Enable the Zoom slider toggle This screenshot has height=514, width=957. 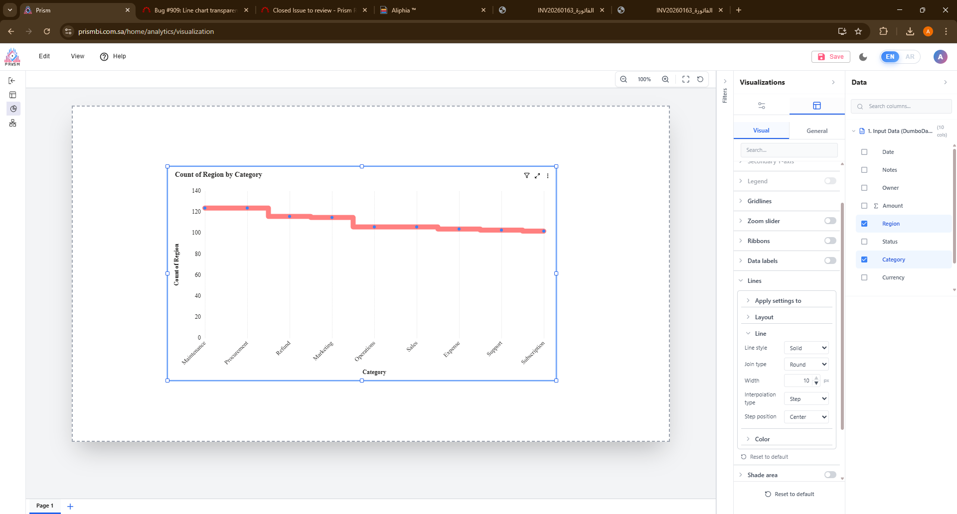[x=830, y=221]
